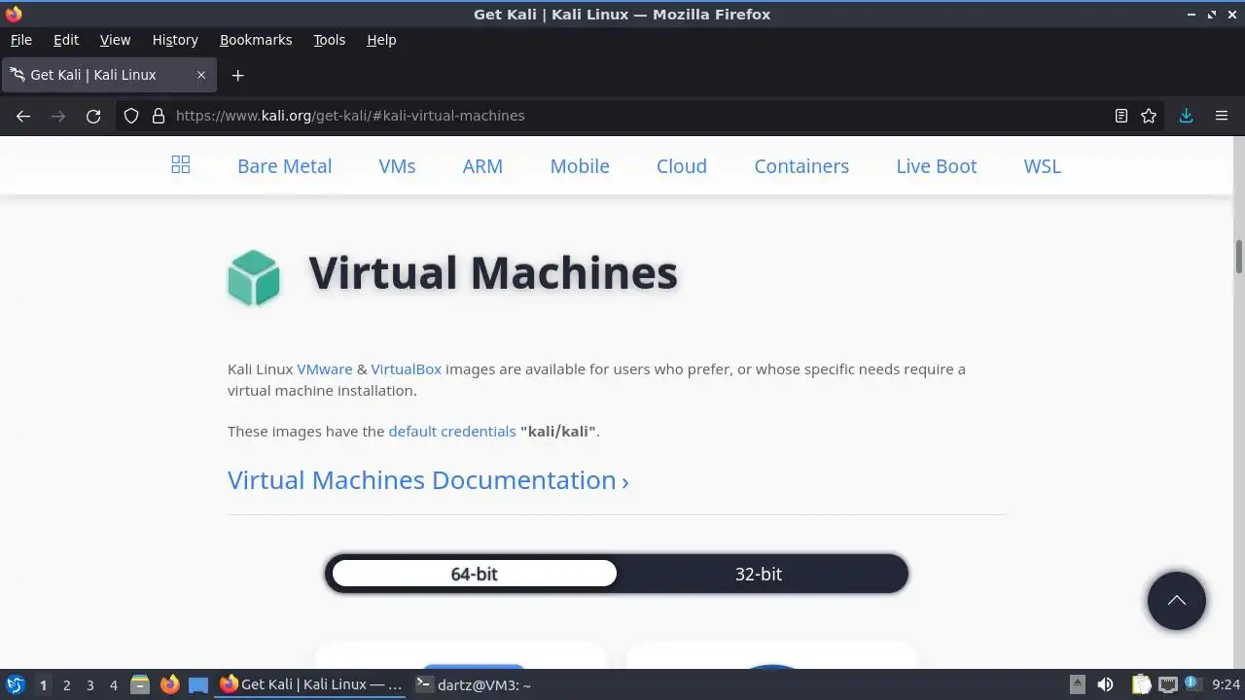
Task: Open the View menu
Action: tap(115, 40)
